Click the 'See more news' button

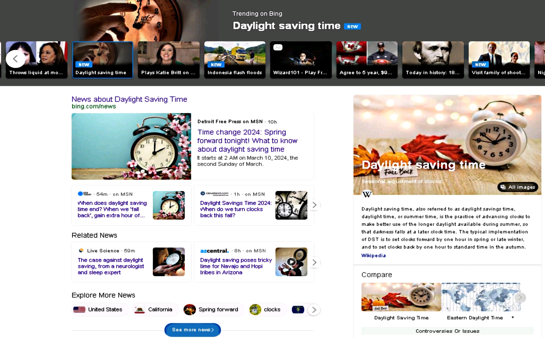193,330
